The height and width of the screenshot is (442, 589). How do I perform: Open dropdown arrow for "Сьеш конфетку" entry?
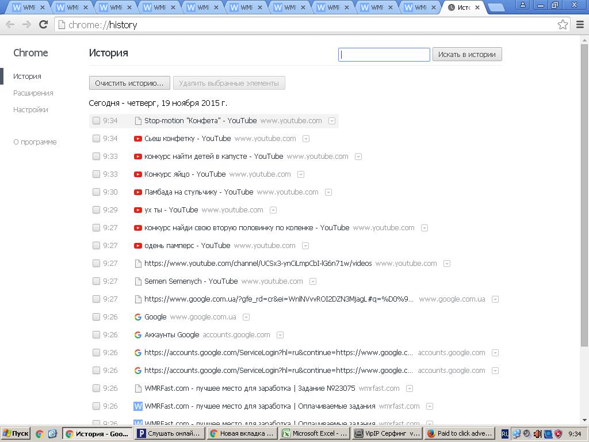[x=306, y=139]
